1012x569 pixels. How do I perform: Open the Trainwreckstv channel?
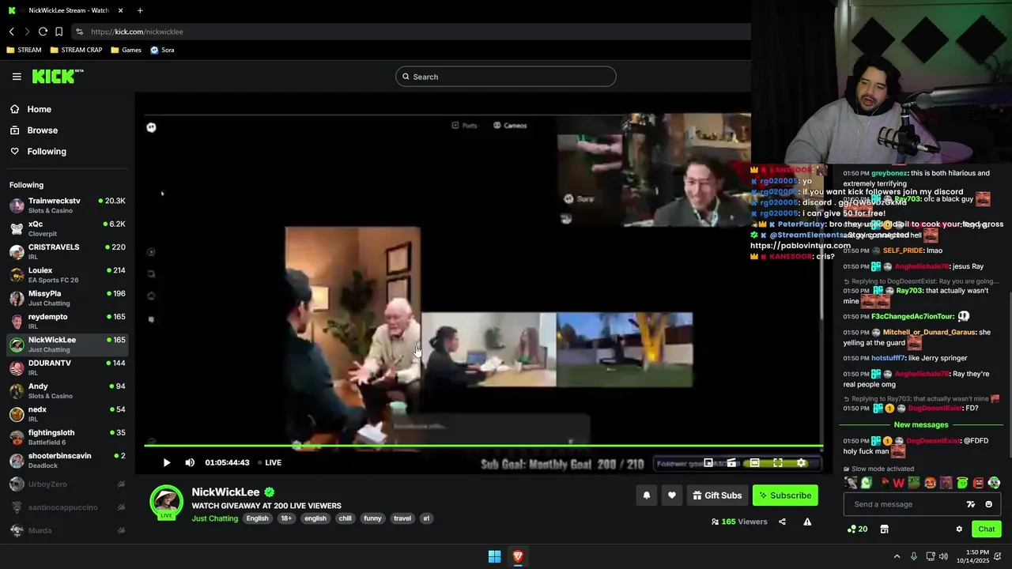67,205
